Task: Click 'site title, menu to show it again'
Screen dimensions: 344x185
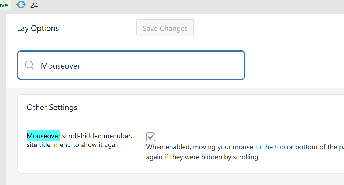Action: pyautogui.click(x=74, y=145)
